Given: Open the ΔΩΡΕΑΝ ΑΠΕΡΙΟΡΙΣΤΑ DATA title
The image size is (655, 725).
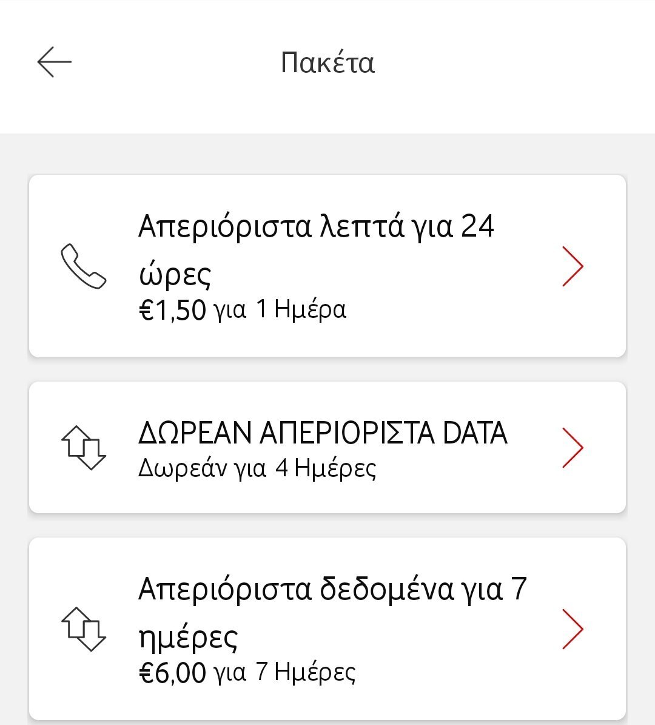Looking at the screenshot, I should tap(322, 433).
